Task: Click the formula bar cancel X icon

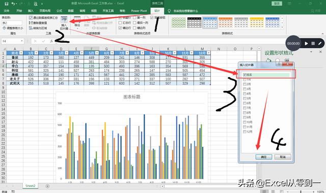Action: point(35,41)
